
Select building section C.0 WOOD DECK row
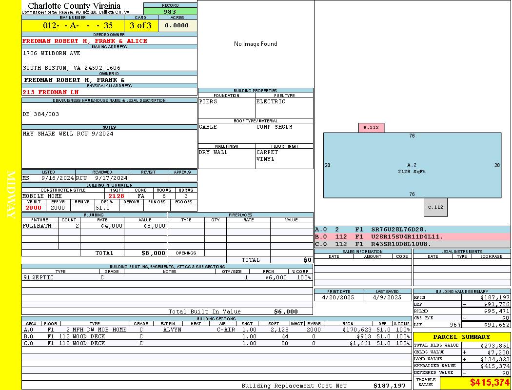pyautogui.click(x=217, y=343)
